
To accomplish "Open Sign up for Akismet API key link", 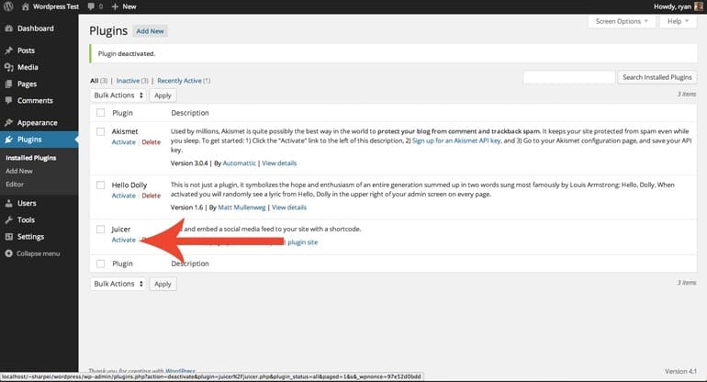I will (x=456, y=140).
